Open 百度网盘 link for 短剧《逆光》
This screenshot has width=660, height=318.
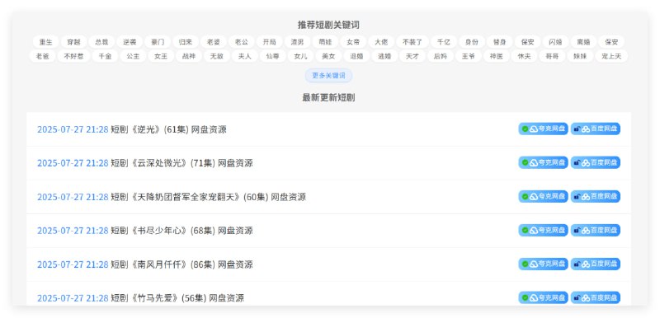(595, 129)
